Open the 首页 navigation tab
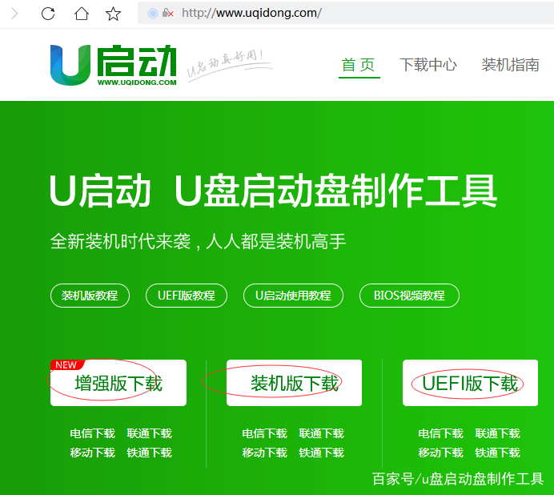Screen dimensions: 554x495 pos(359,65)
